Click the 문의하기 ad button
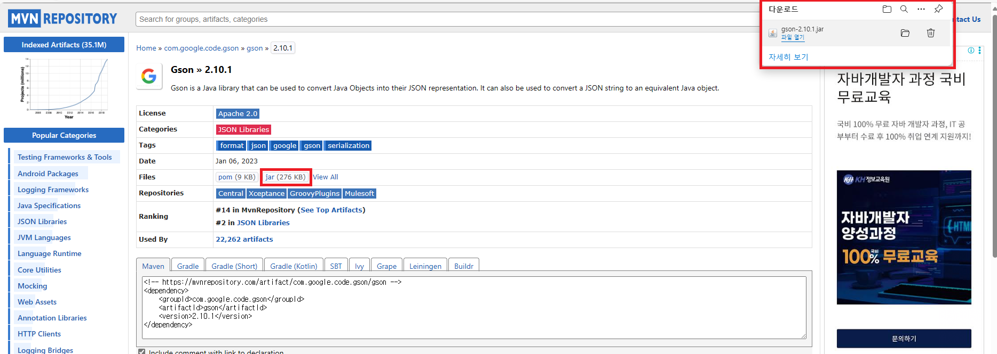Screen dimensions: 997x354 [x=904, y=339]
